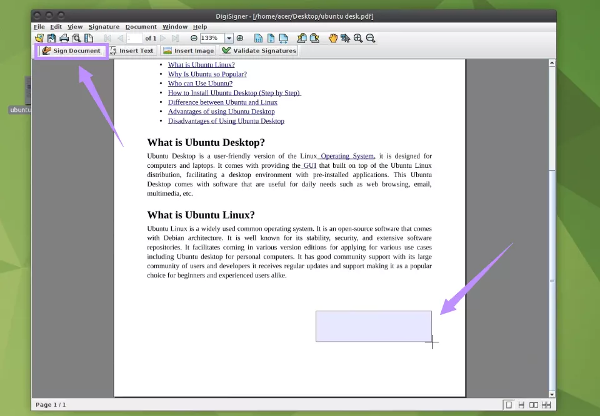Zoom in with the magnifier plus icon

pos(358,38)
